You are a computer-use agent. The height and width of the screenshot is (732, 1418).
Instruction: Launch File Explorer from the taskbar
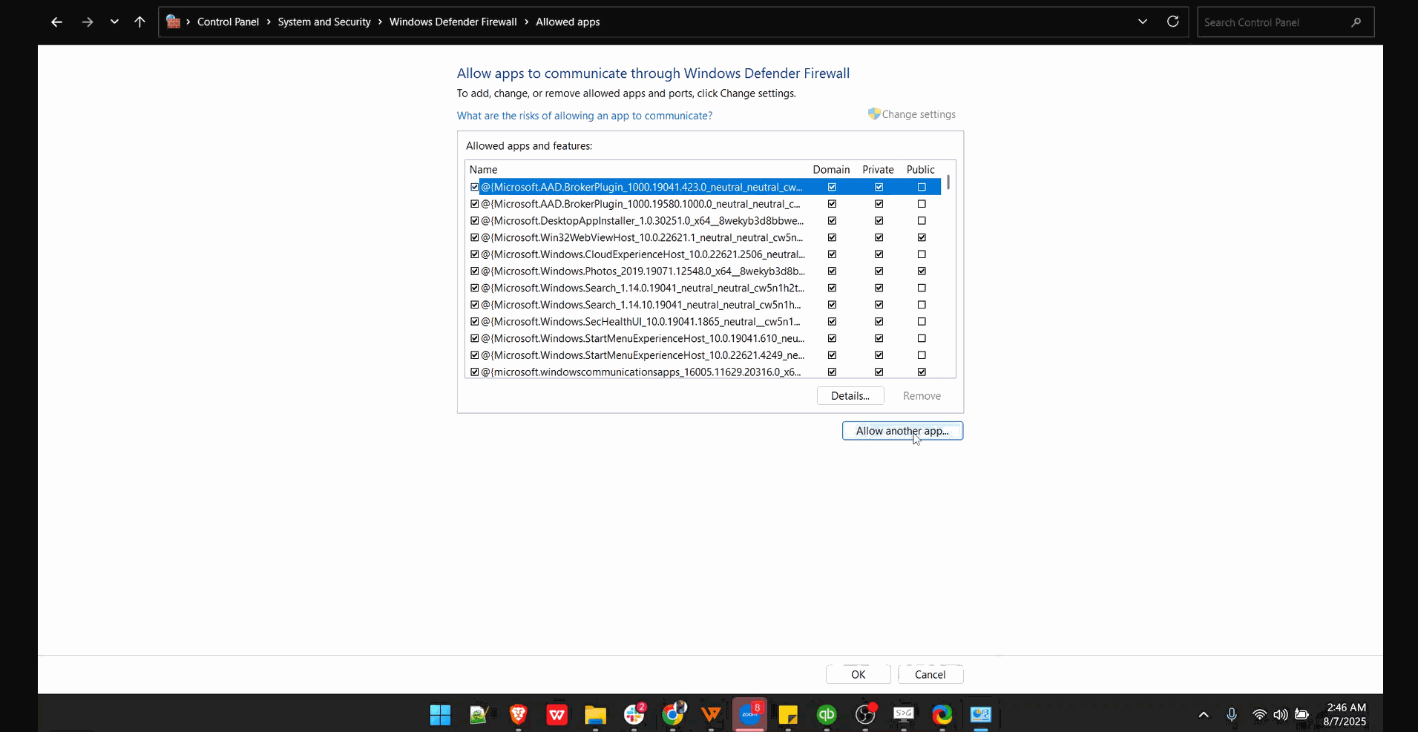click(x=595, y=714)
